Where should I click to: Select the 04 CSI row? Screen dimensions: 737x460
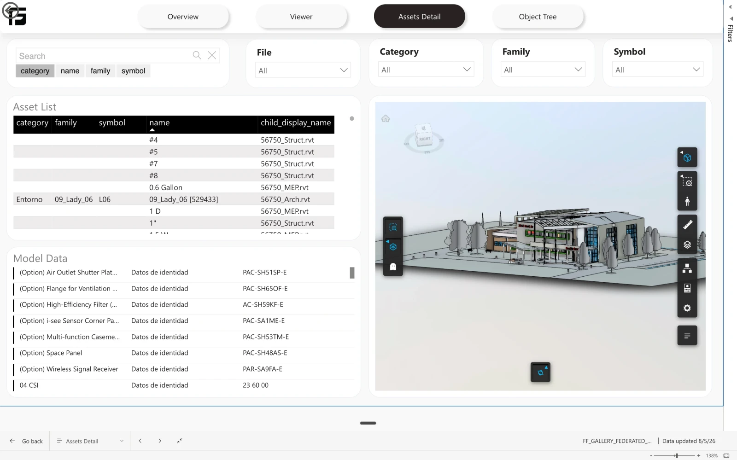[x=183, y=385]
